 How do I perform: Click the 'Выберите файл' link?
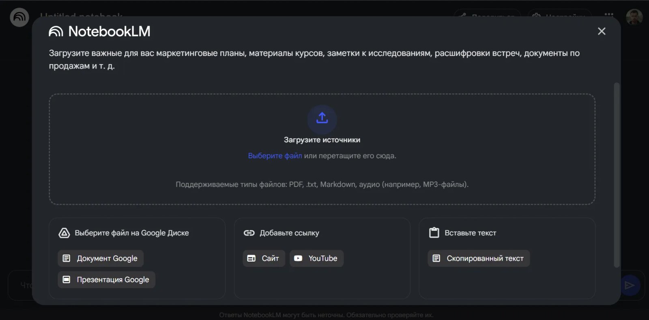pyautogui.click(x=275, y=156)
